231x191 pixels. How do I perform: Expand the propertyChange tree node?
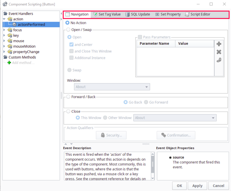pos(4,52)
